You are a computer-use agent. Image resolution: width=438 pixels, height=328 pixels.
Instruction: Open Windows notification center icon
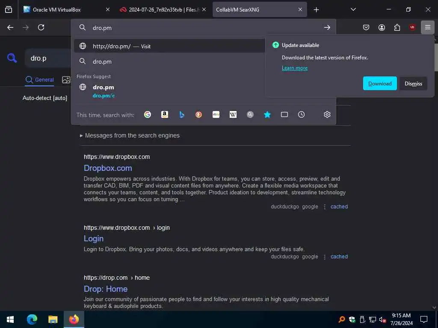point(424,319)
